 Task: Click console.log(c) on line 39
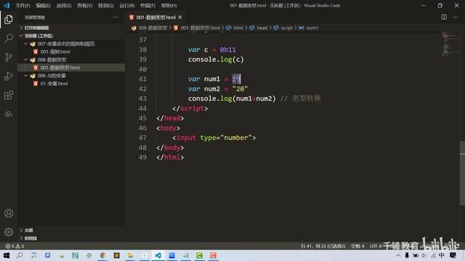[x=216, y=59]
